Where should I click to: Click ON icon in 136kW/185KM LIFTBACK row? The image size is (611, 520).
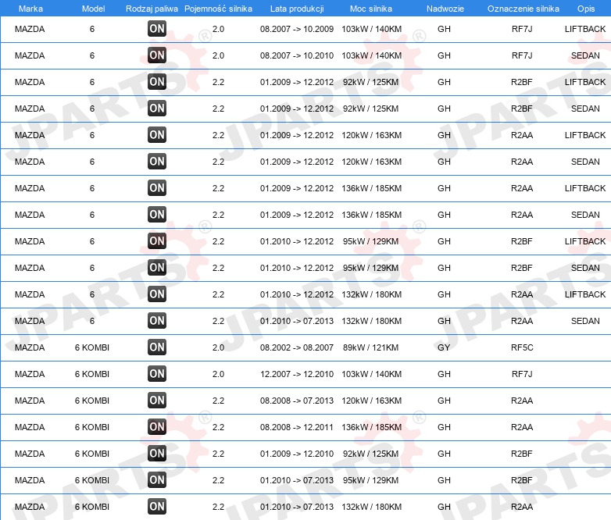click(157, 187)
